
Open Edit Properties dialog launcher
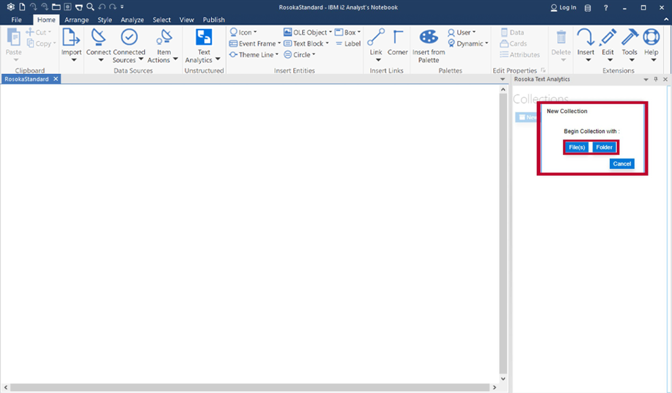pyautogui.click(x=543, y=70)
